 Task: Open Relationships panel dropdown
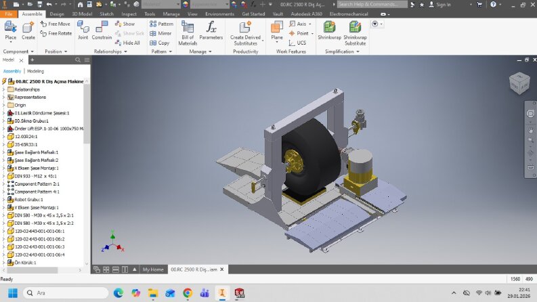click(110, 51)
